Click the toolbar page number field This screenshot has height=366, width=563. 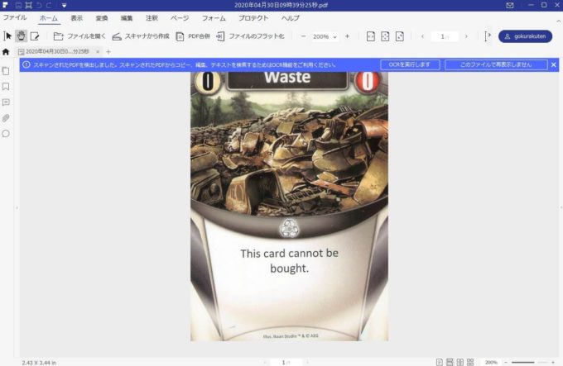(x=445, y=36)
